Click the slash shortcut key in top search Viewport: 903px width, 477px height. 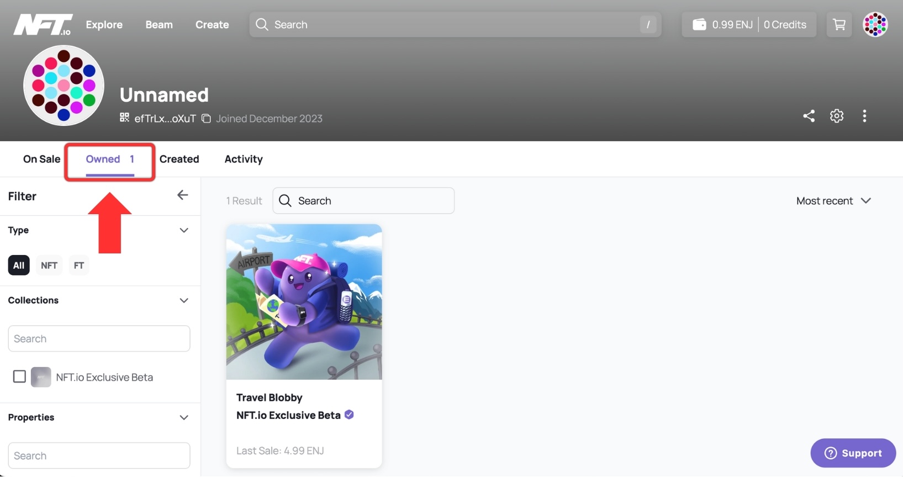click(648, 24)
